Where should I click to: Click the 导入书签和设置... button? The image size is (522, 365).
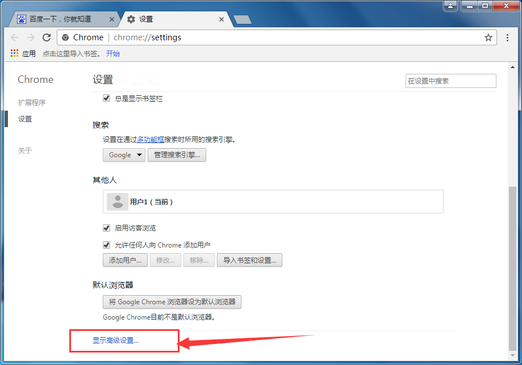tap(250, 260)
